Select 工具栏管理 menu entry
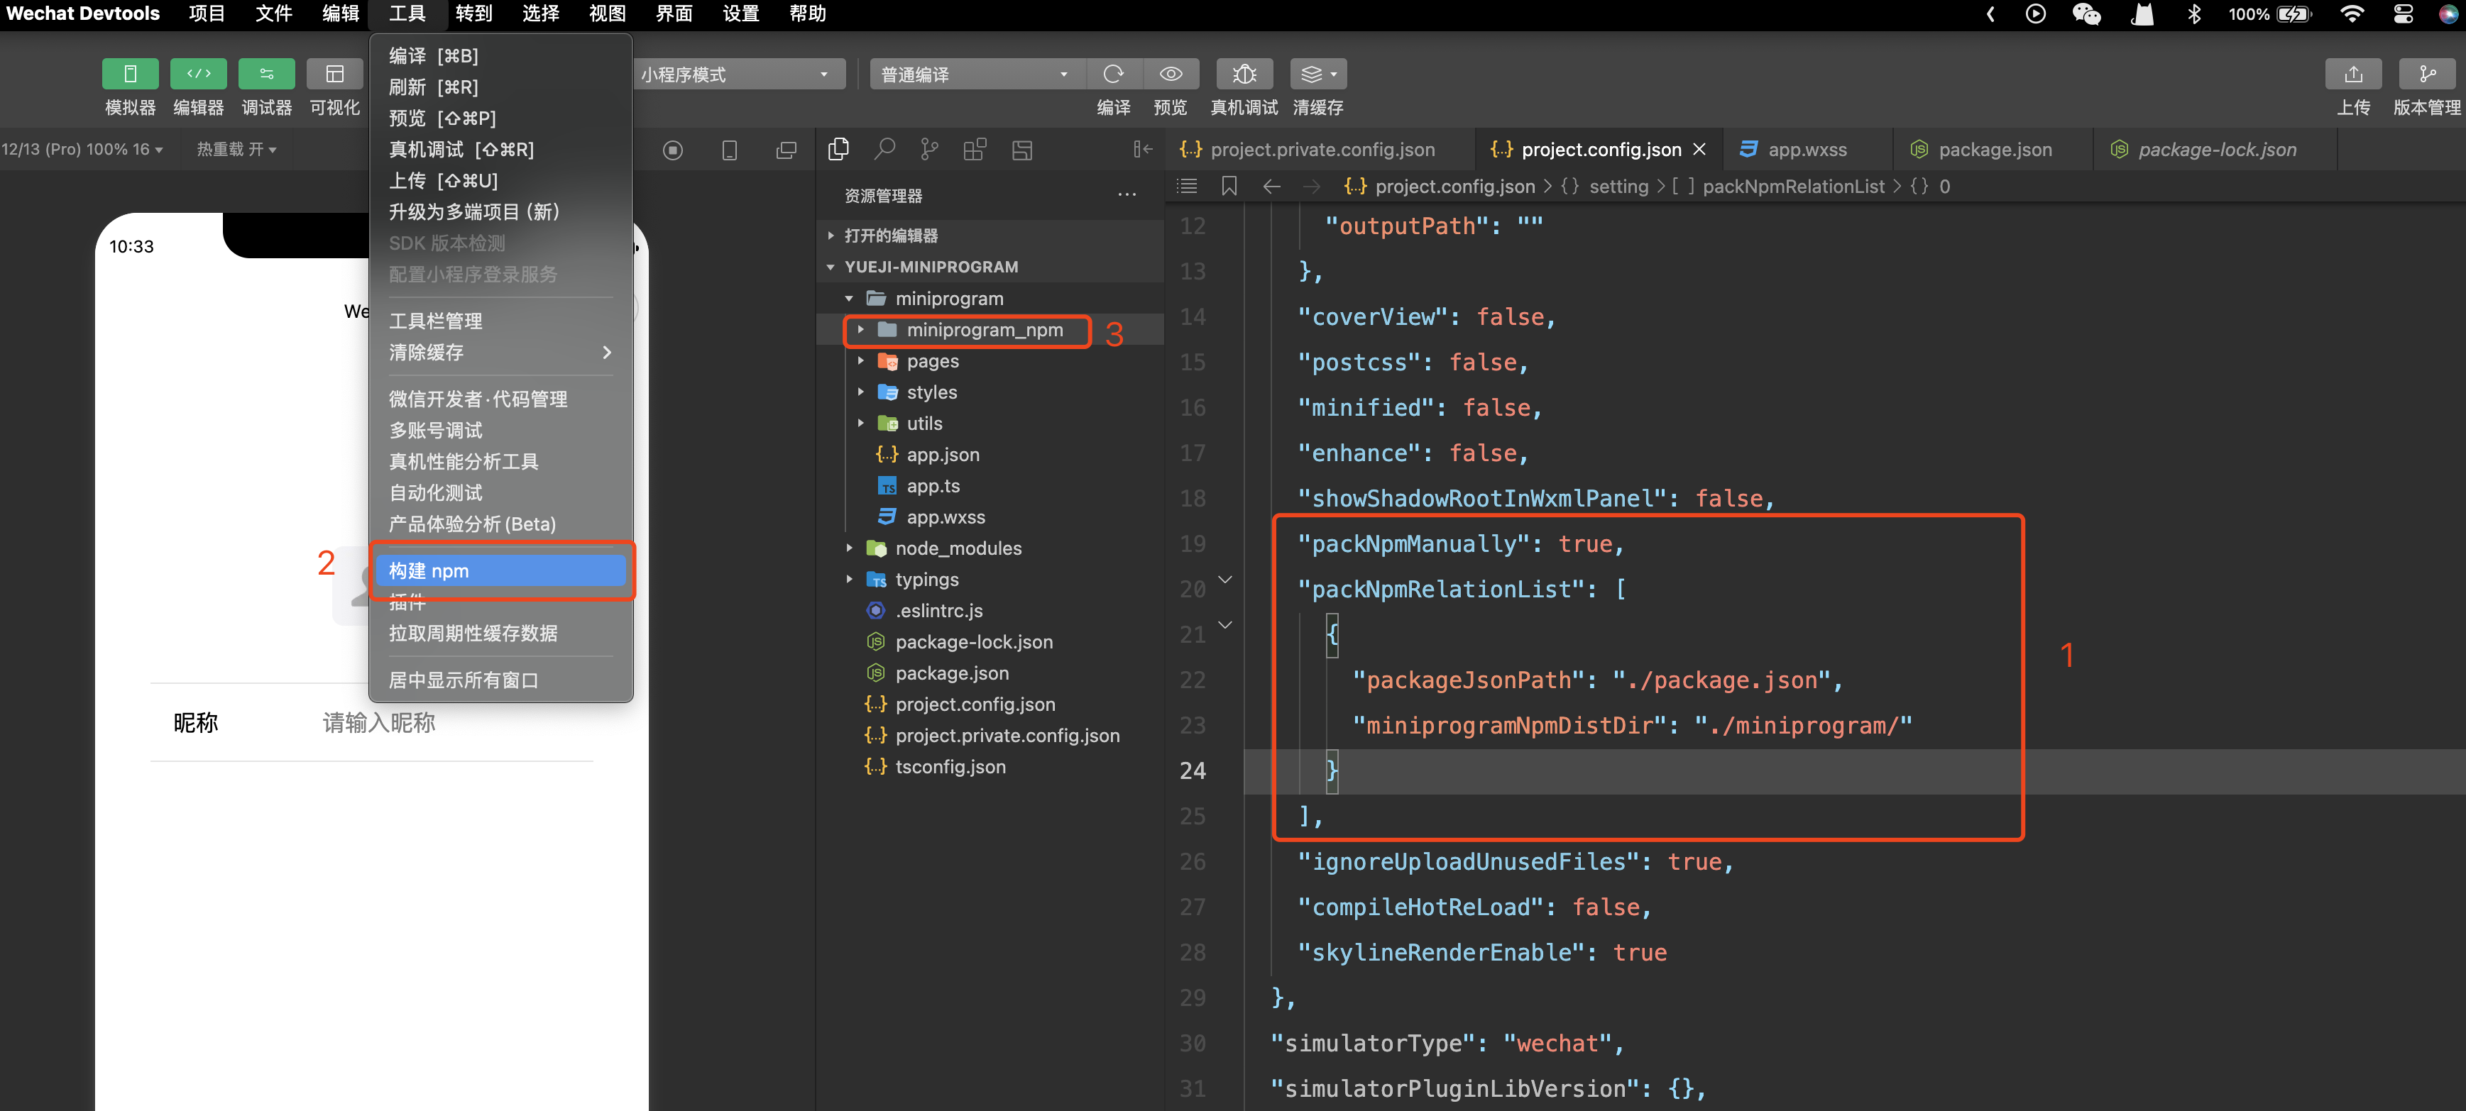 pyautogui.click(x=500, y=321)
